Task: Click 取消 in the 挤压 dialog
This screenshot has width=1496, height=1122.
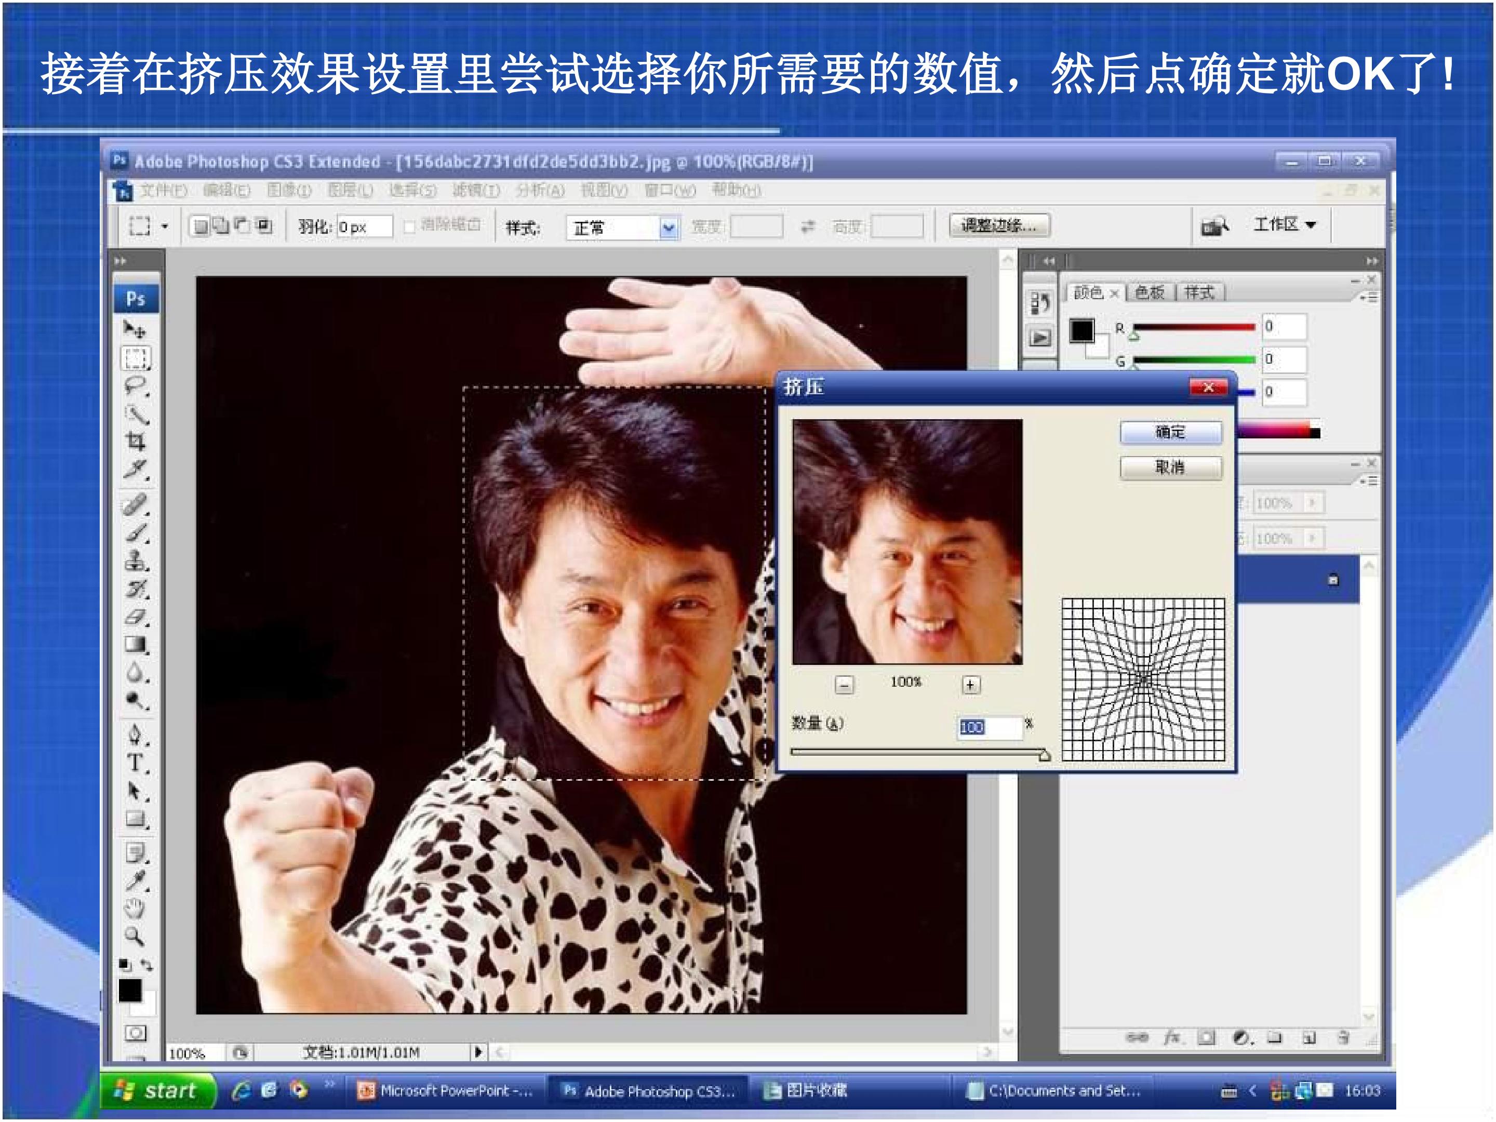Action: (x=1171, y=468)
